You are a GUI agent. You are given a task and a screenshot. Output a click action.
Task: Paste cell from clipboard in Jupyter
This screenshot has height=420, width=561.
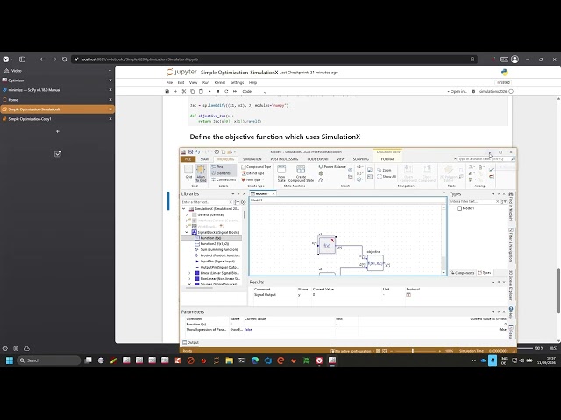(201, 91)
